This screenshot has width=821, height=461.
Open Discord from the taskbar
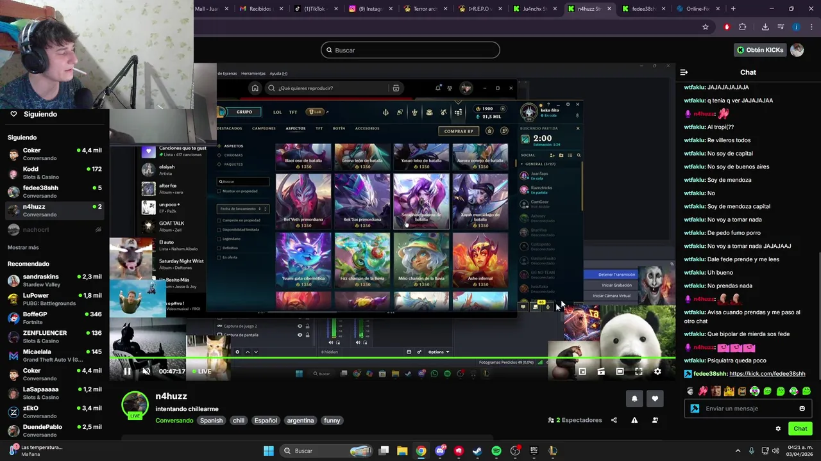pos(440,451)
